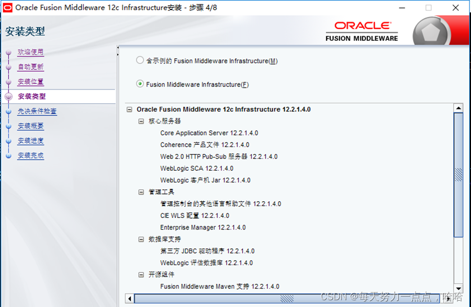Click the 管理工具 group label

coord(161,192)
